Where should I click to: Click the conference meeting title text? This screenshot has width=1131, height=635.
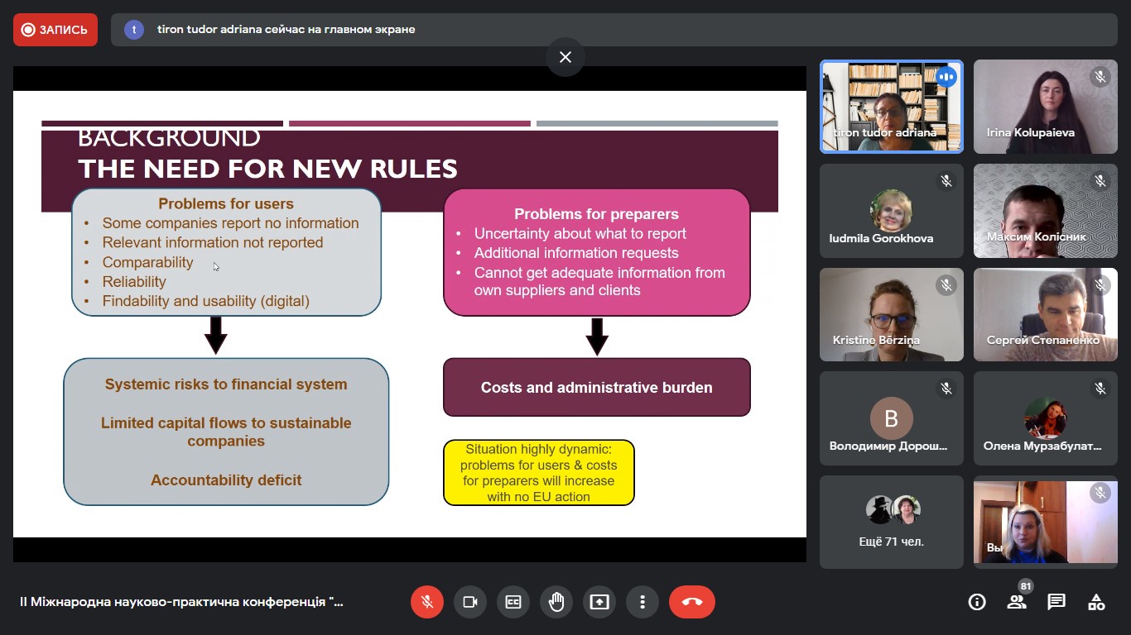(x=181, y=602)
